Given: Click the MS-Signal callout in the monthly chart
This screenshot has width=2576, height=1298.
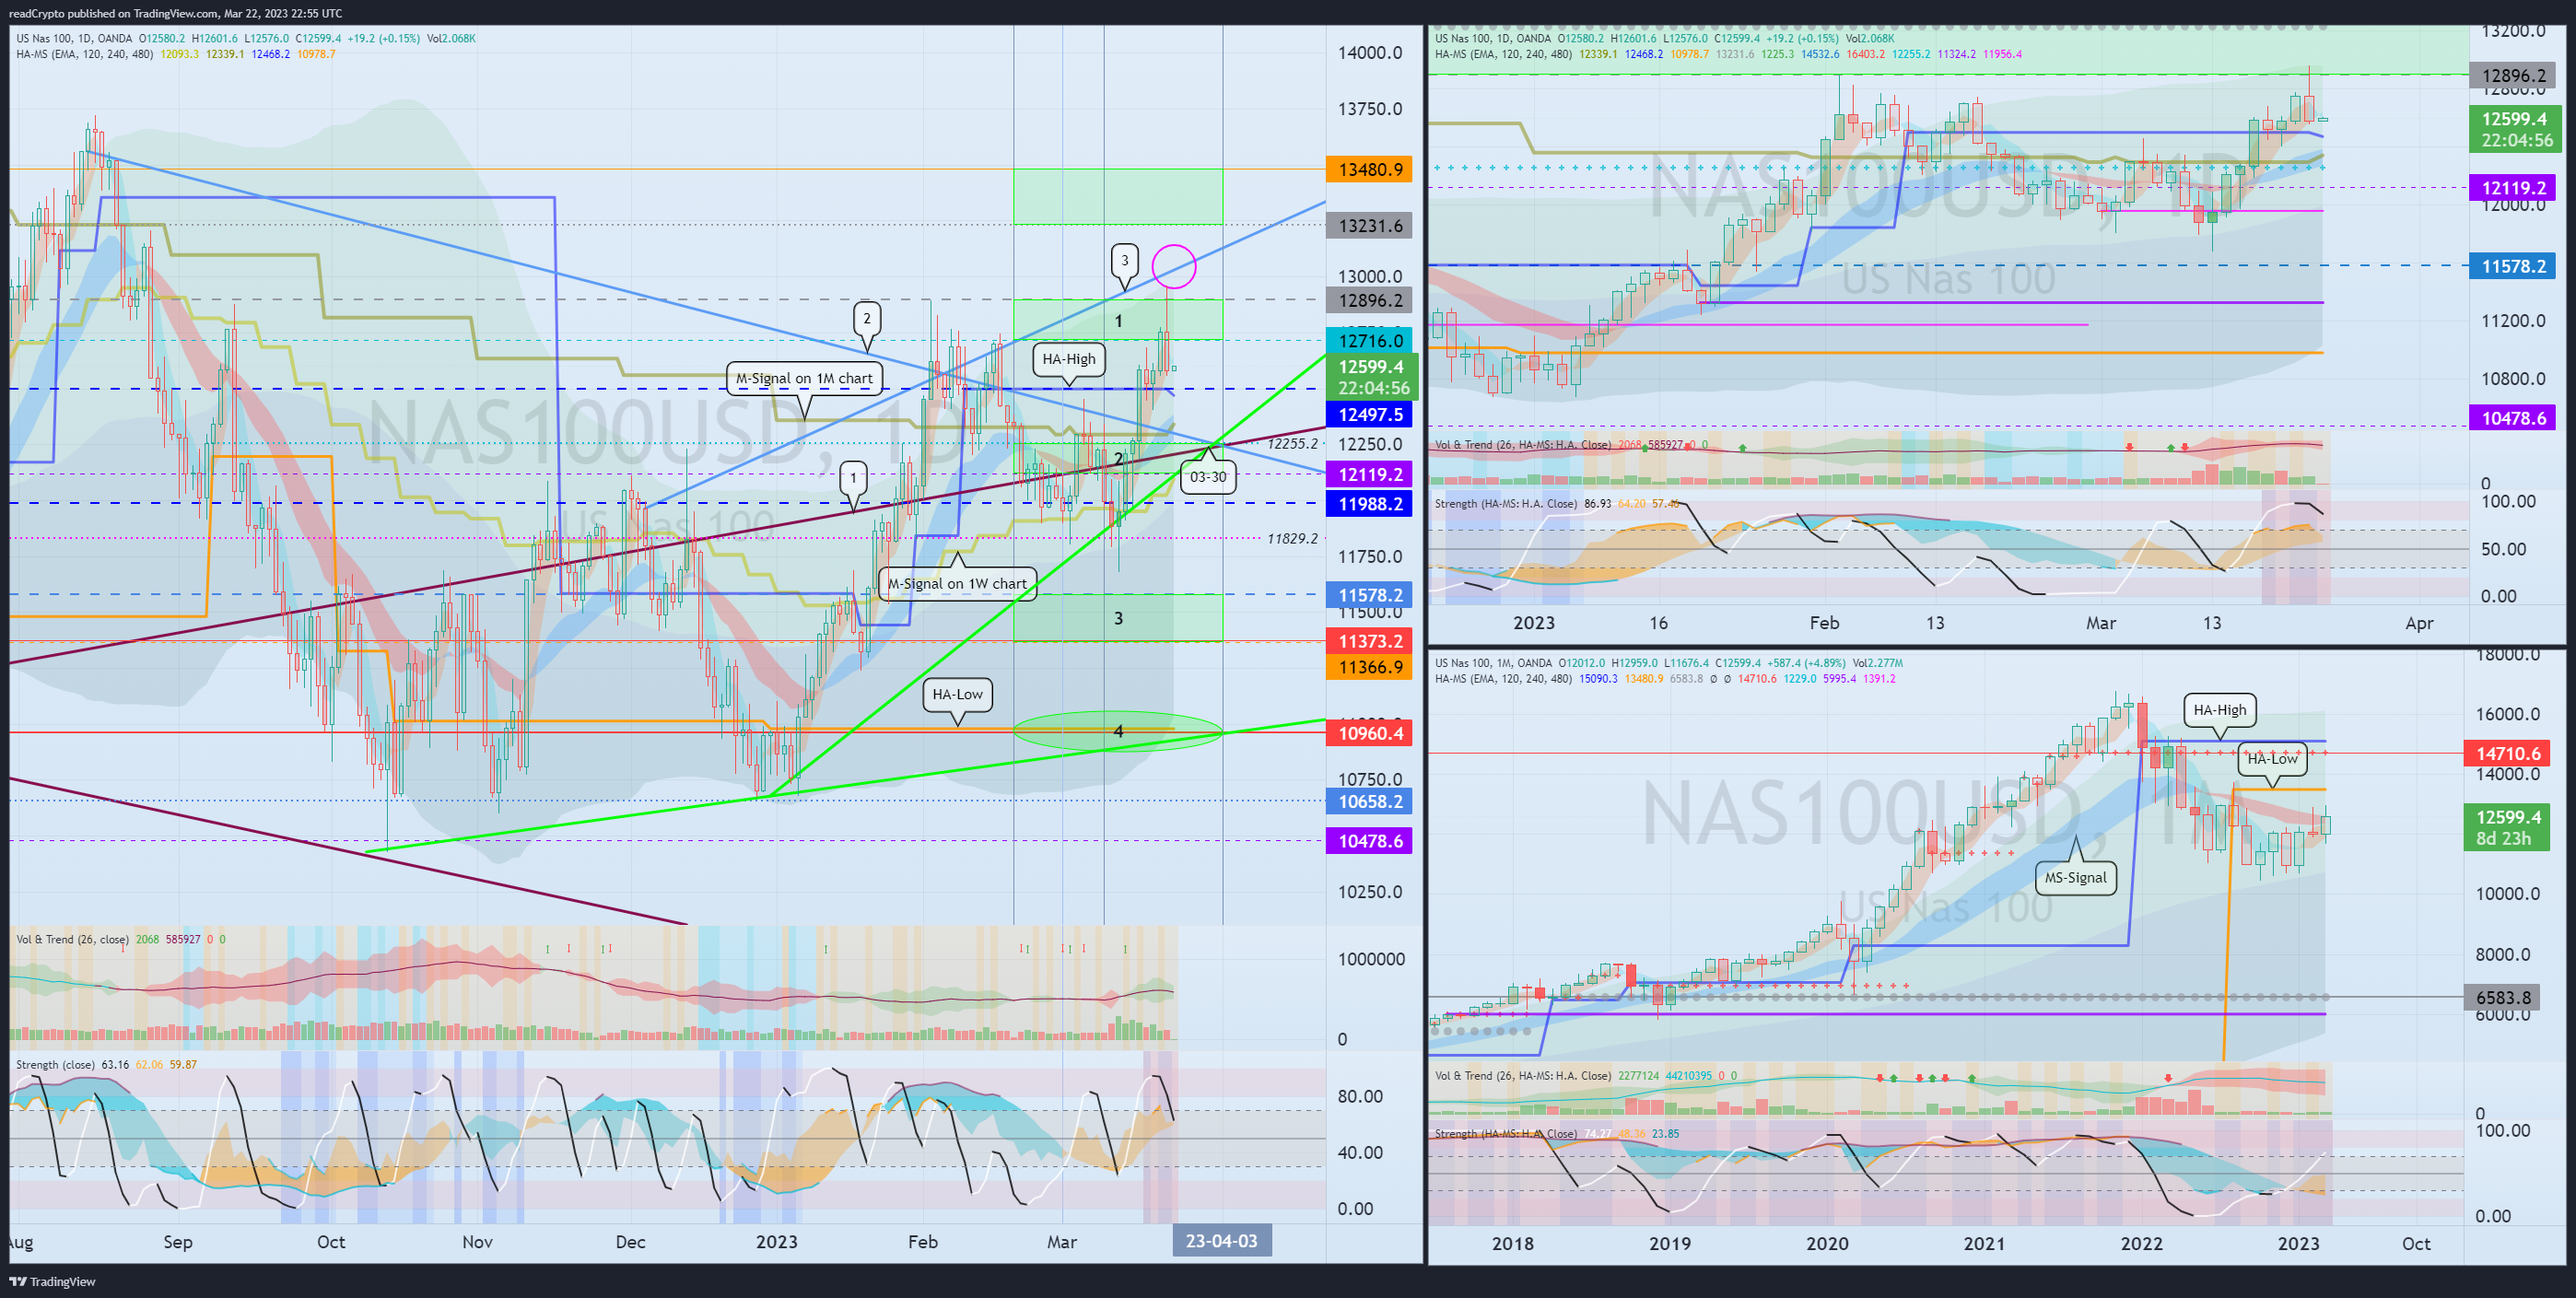Looking at the screenshot, I should 2074,877.
